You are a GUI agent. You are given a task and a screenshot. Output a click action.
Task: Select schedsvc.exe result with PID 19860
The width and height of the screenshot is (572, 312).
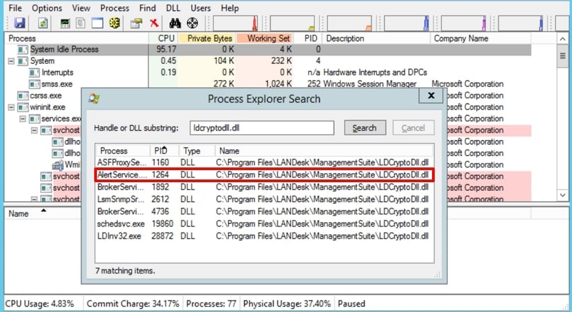point(264,224)
